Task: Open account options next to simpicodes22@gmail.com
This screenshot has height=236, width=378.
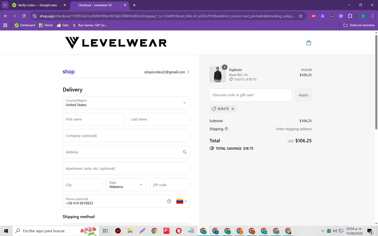Action: [x=188, y=72]
